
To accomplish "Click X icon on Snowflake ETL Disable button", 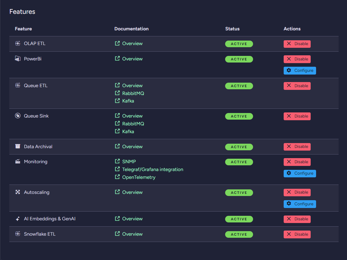I will (289, 234).
